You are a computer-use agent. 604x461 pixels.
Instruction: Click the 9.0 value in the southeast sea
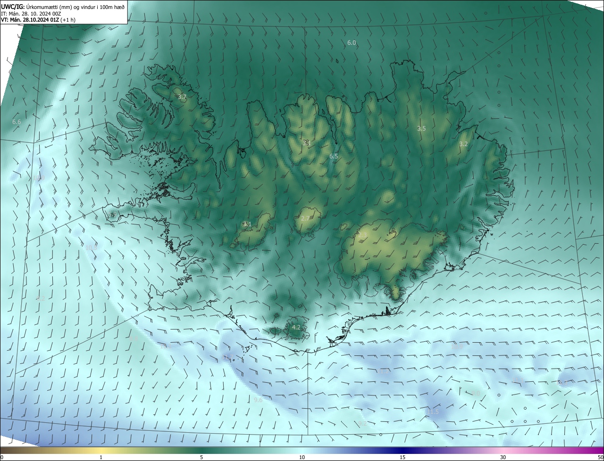click(476, 394)
